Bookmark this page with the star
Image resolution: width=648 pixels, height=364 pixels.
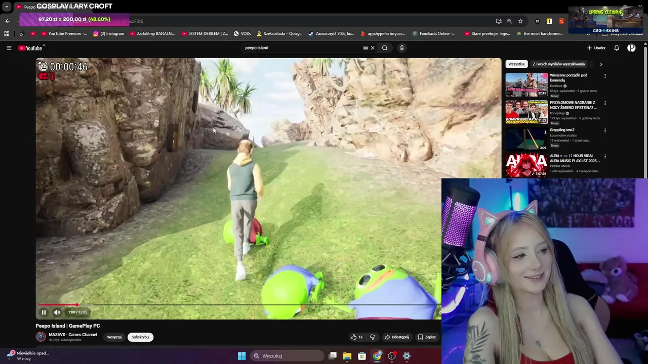[520, 21]
